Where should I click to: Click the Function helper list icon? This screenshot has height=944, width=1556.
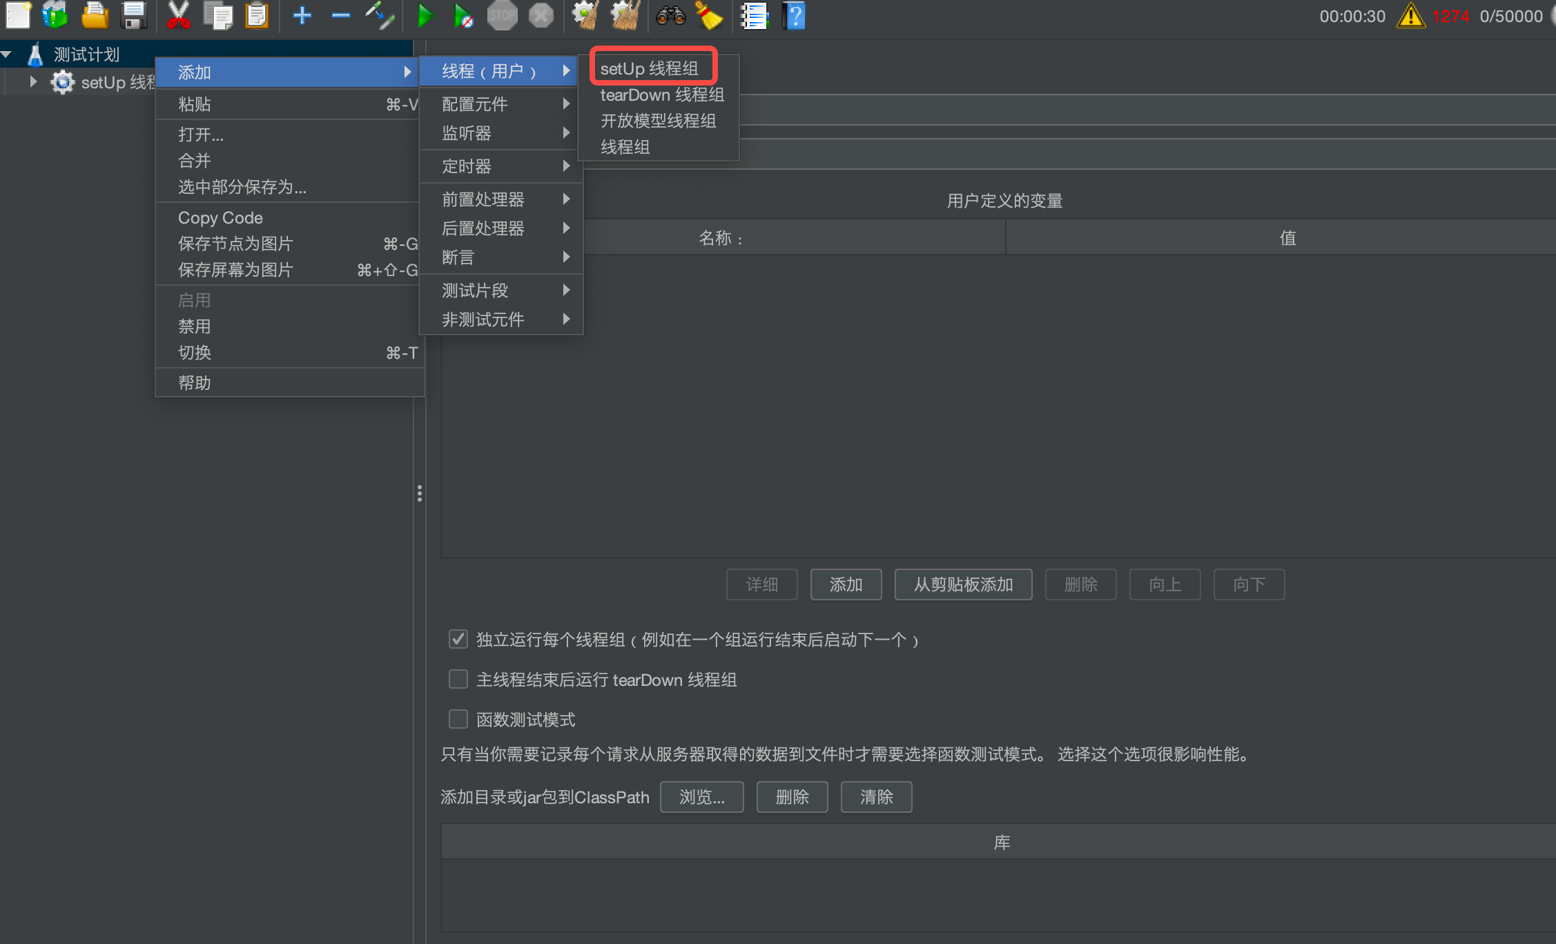click(754, 15)
